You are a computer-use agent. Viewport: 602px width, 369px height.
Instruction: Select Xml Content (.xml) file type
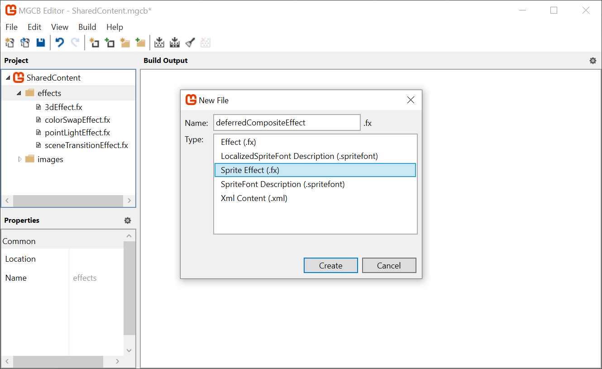point(253,198)
